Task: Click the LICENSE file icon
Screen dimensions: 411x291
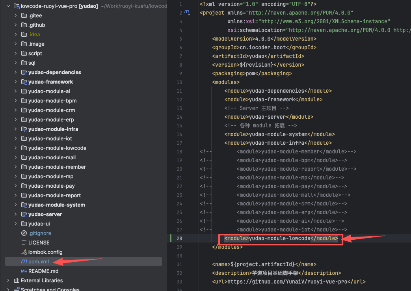Action: click(x=24, y=242)
